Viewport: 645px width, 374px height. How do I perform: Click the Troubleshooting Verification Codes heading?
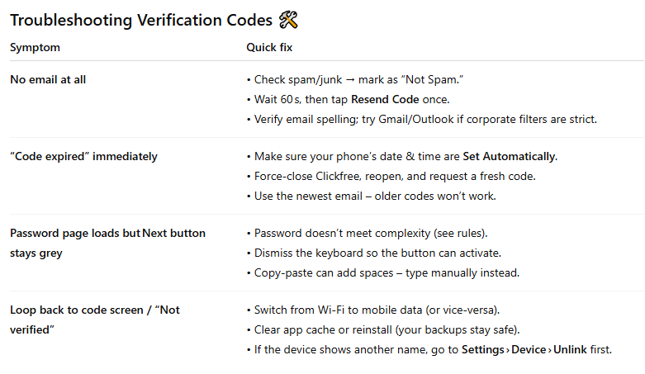point(141,20)
